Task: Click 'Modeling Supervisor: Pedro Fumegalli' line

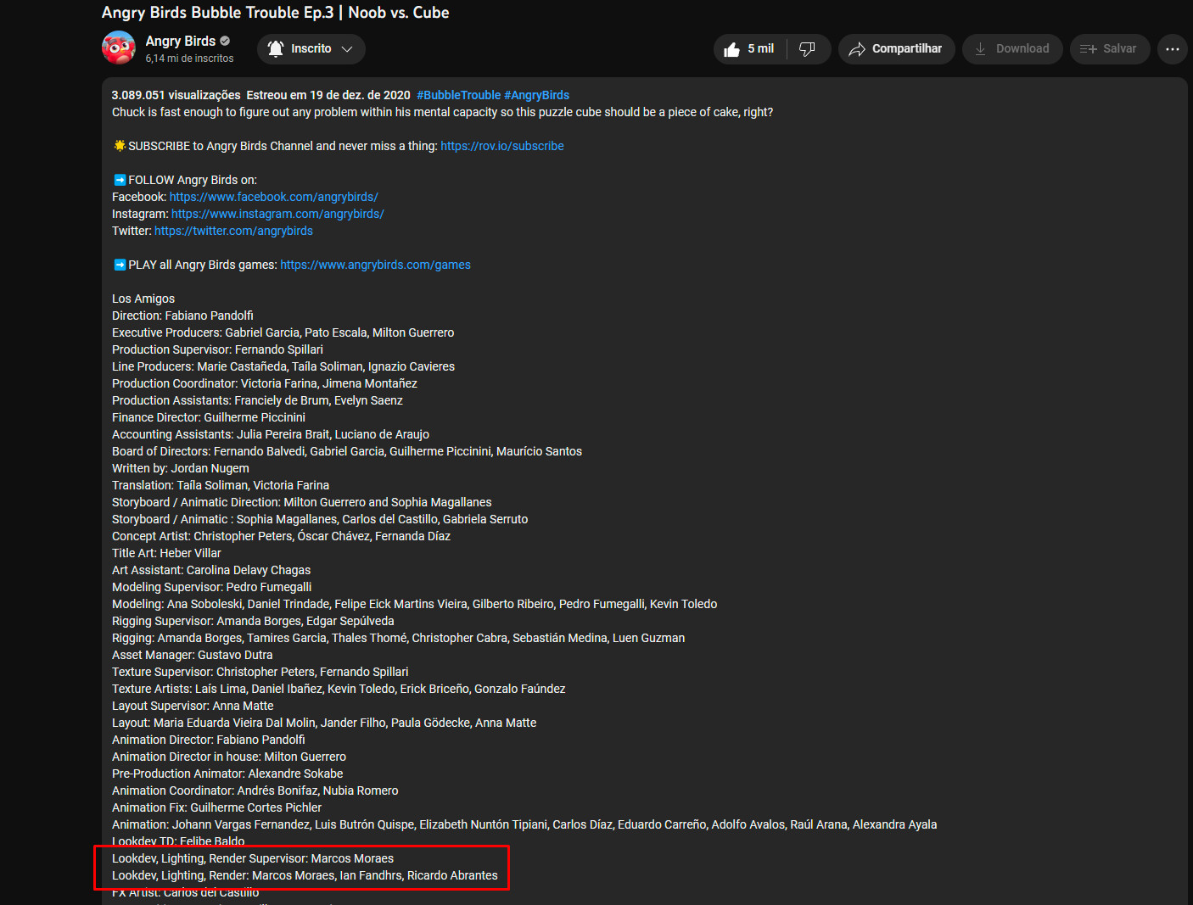Action: coord(212,587)
